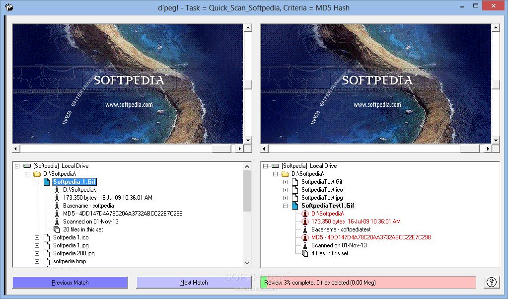
Task: Click scroll-up arrow of left file tree
Action: coord(247,166)
